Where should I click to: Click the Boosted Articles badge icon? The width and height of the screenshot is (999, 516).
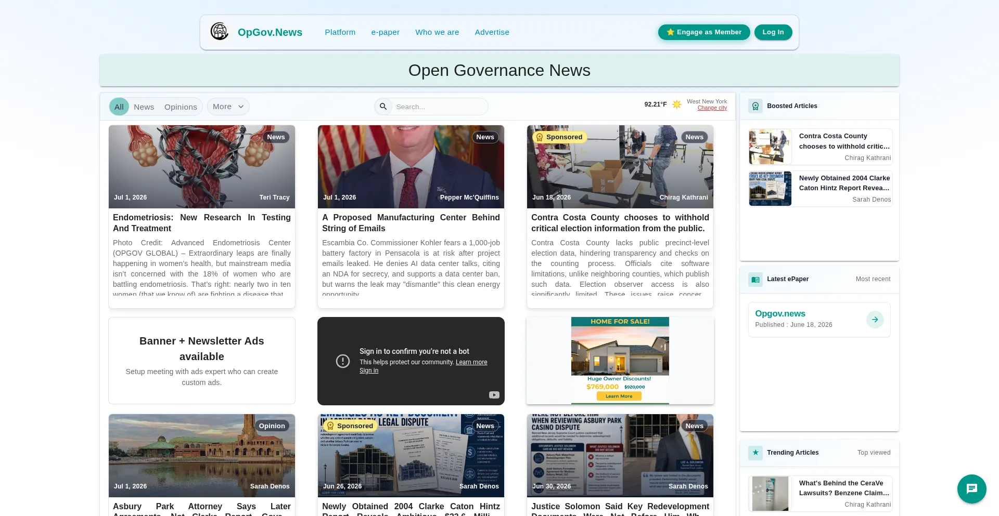(x=755, y=106)
